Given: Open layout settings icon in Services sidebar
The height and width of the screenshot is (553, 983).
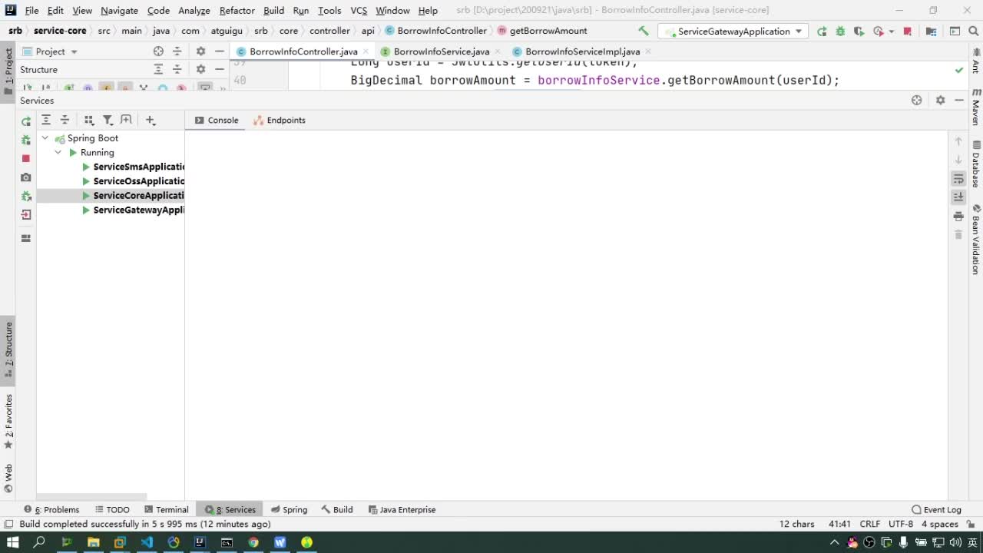Looking at the screenshot, I should click(26, 238).
